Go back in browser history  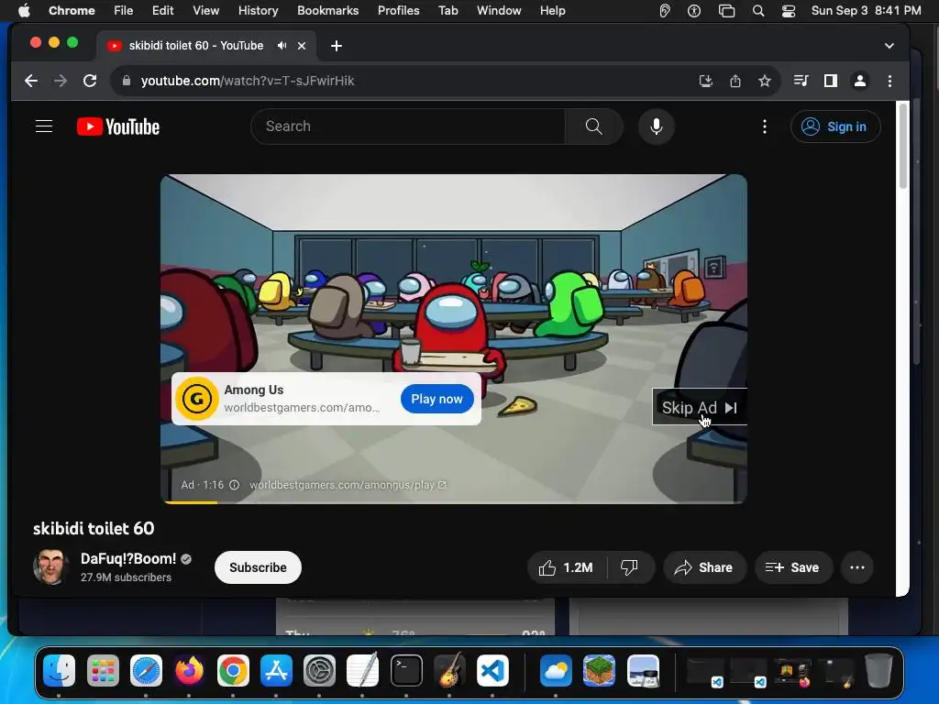31,81
